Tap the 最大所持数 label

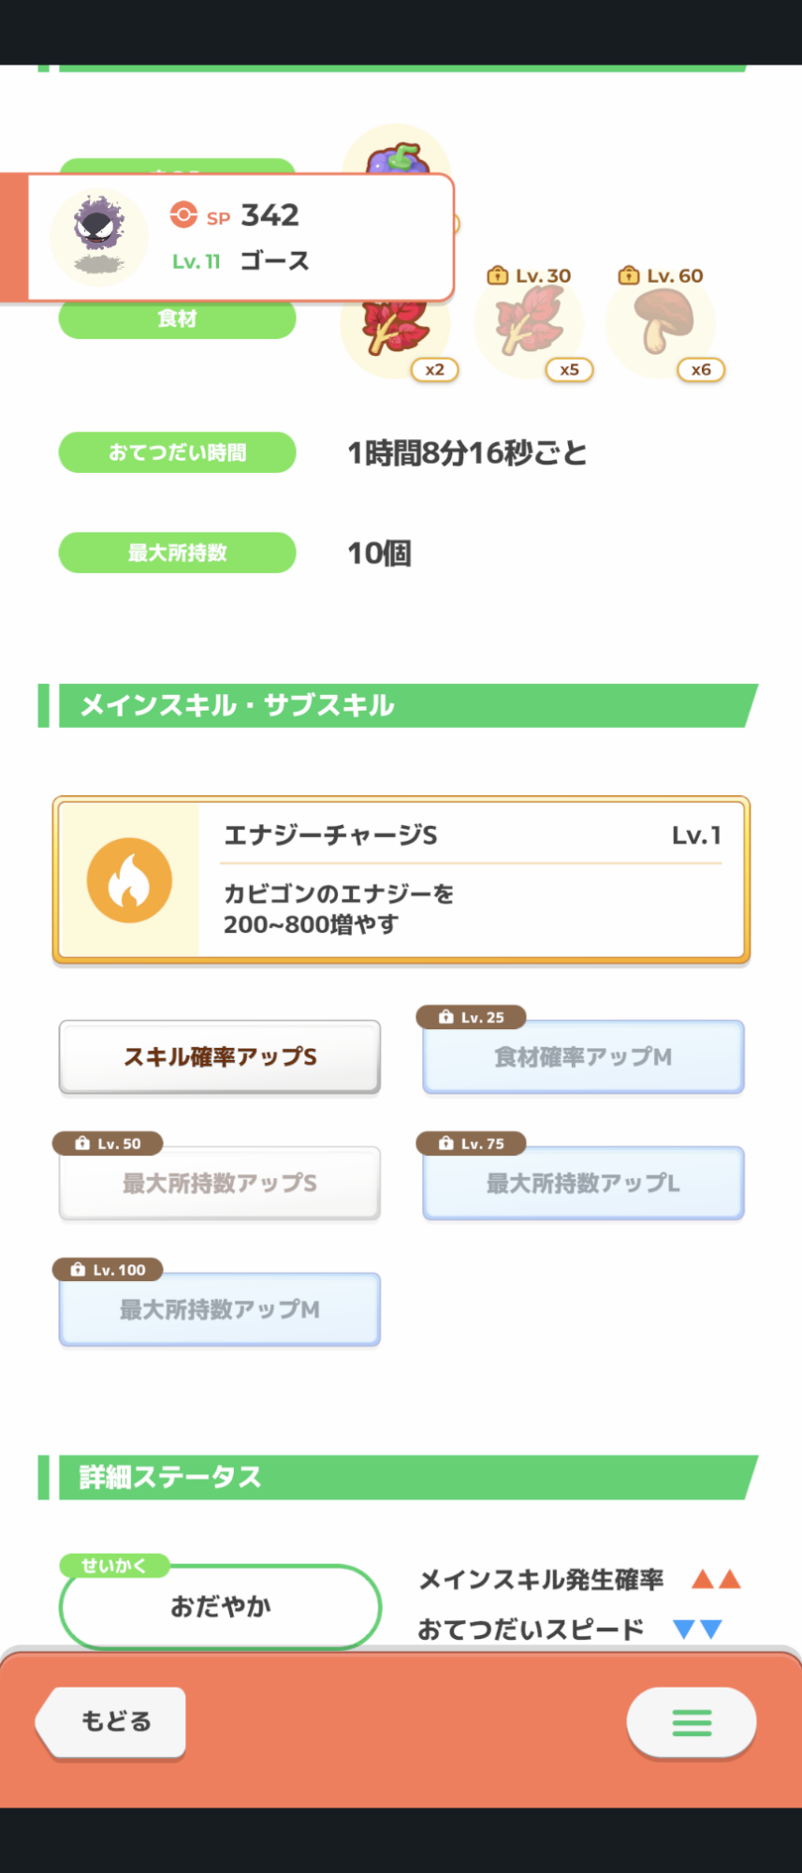(x=178, y=553)
